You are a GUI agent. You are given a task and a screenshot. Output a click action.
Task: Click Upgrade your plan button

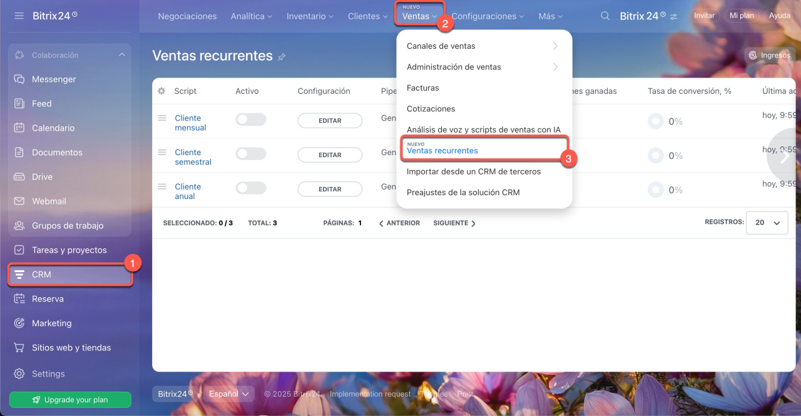click(70, 400)
